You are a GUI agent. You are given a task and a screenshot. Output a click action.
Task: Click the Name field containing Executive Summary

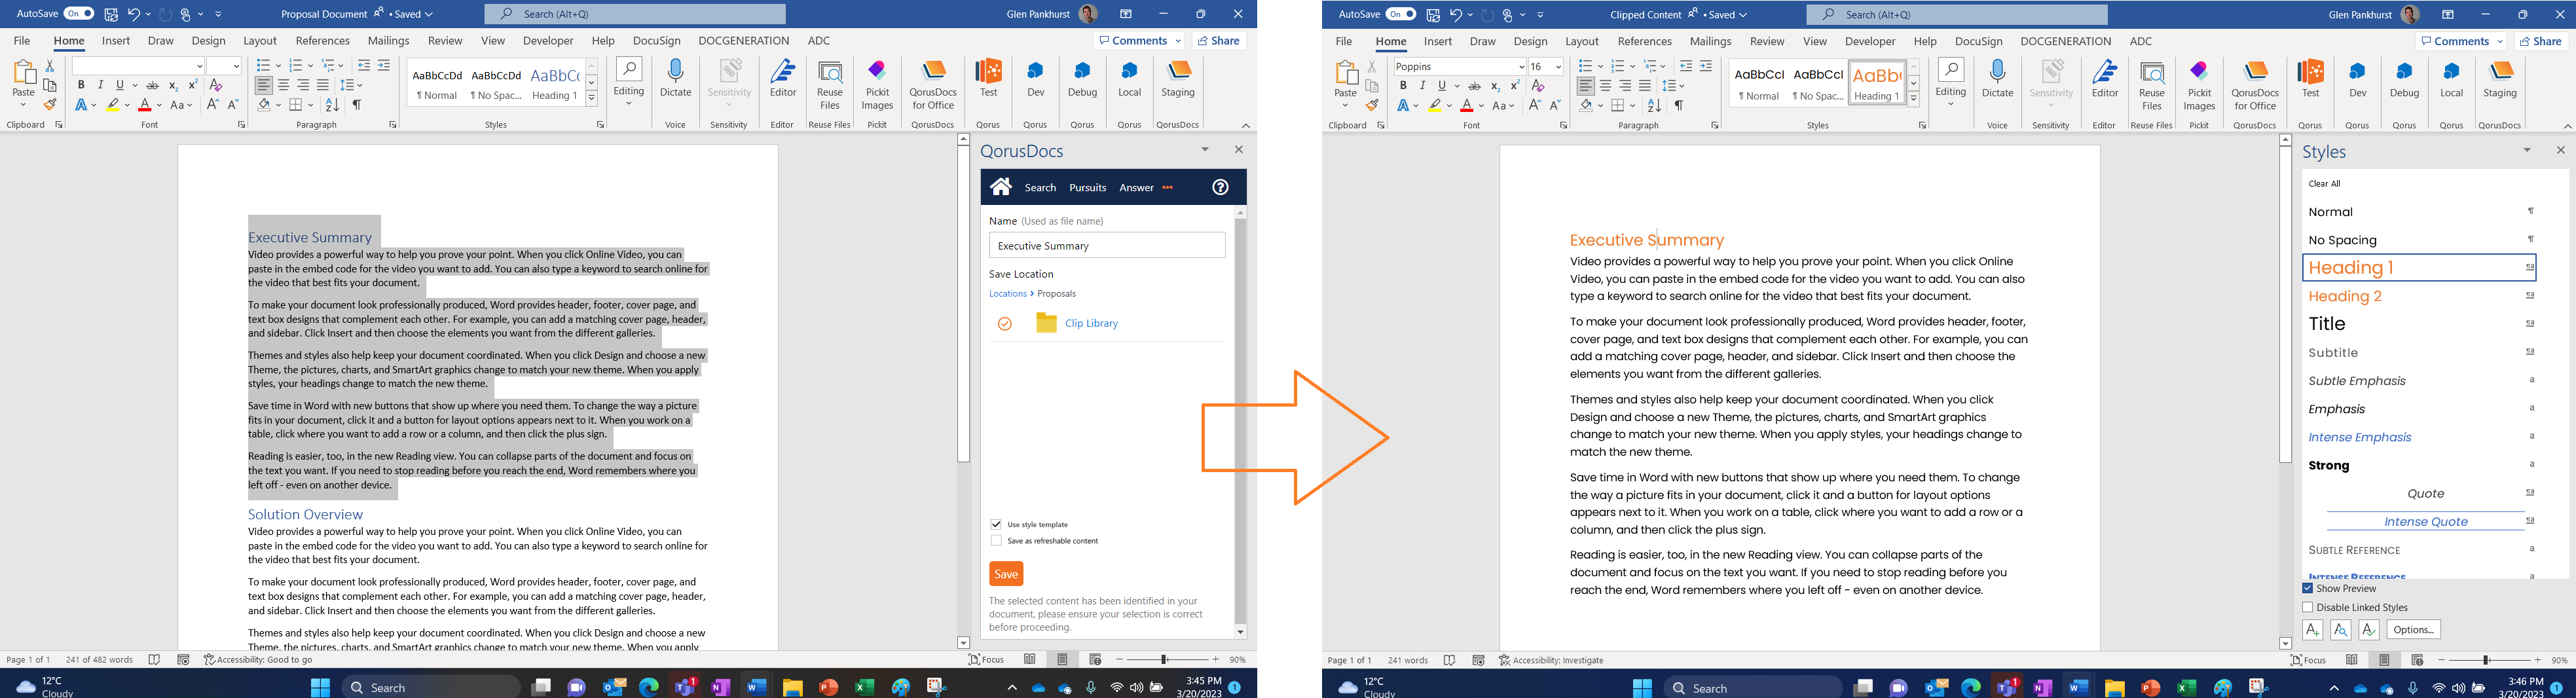[1106, 246]
